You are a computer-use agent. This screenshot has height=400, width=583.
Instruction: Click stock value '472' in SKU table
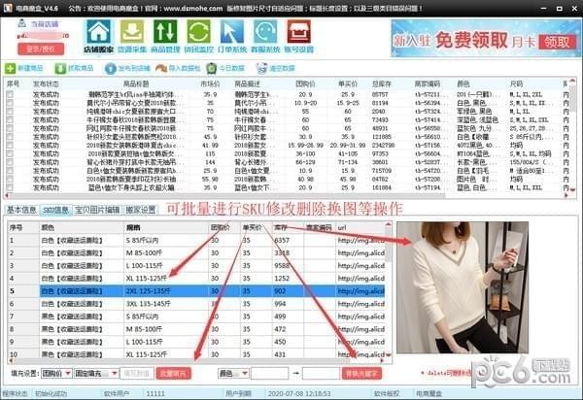(280, 329)
